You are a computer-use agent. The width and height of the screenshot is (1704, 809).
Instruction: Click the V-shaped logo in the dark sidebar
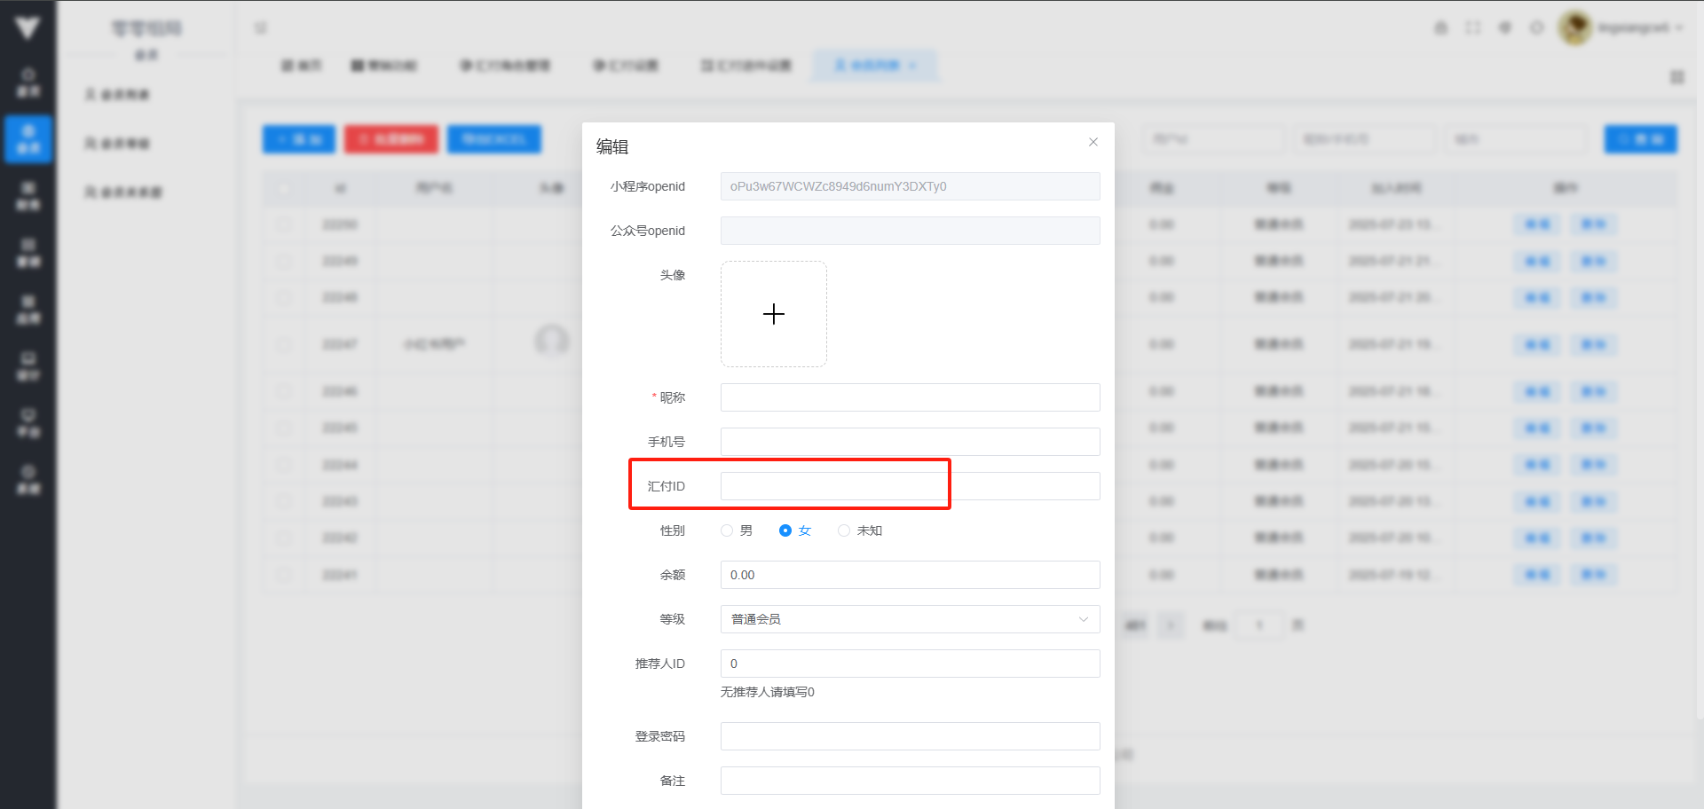[28, 27]
